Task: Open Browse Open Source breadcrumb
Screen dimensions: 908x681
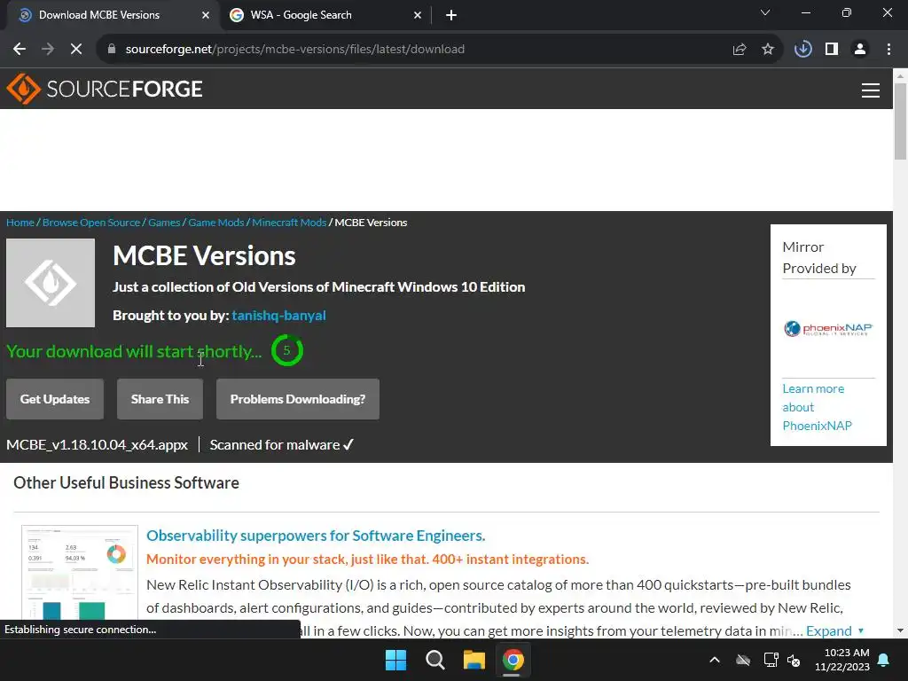Action: click(x=91, y=223)
